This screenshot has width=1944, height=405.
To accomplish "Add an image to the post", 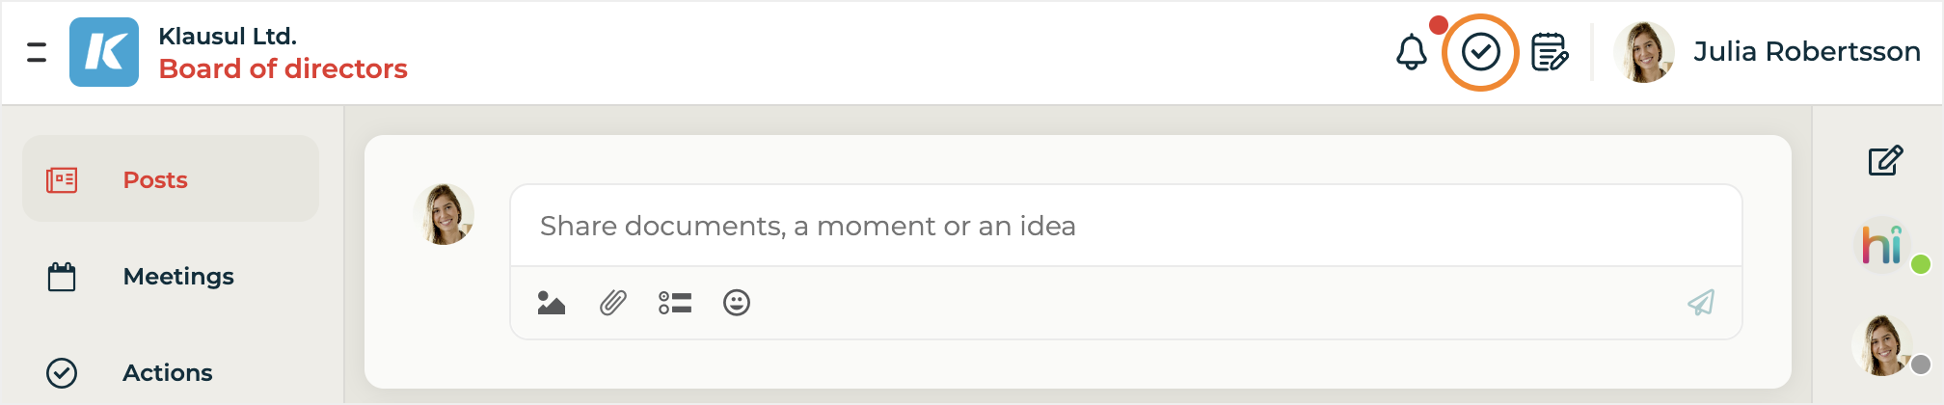I will tap(552, 304).
